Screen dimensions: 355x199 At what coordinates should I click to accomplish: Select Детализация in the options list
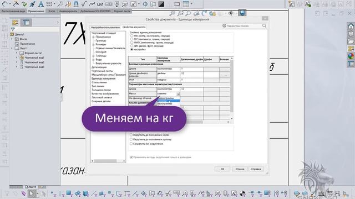point(99,67)
